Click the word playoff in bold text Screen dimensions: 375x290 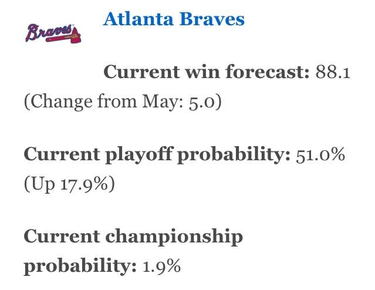tap(139, 154)
